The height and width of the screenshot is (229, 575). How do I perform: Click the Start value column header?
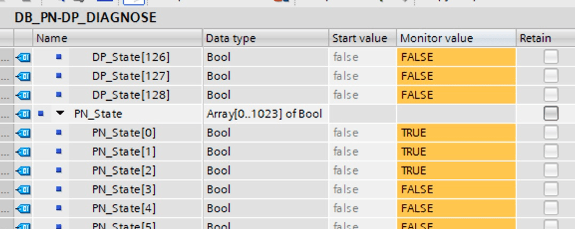coord(363,38)
